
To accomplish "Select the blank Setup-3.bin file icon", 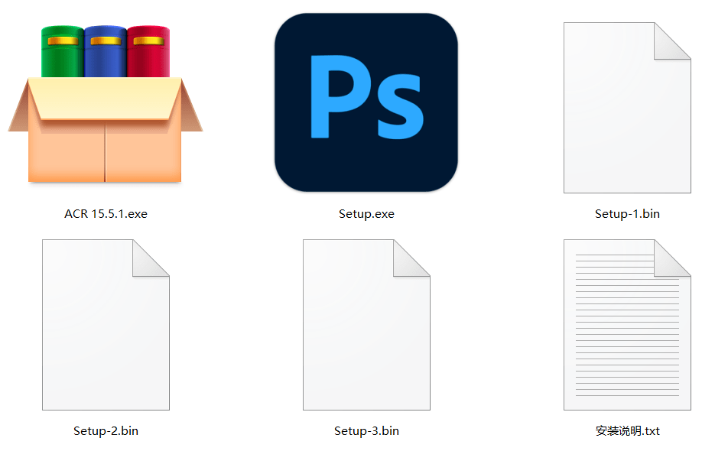I will coord(366,325).
